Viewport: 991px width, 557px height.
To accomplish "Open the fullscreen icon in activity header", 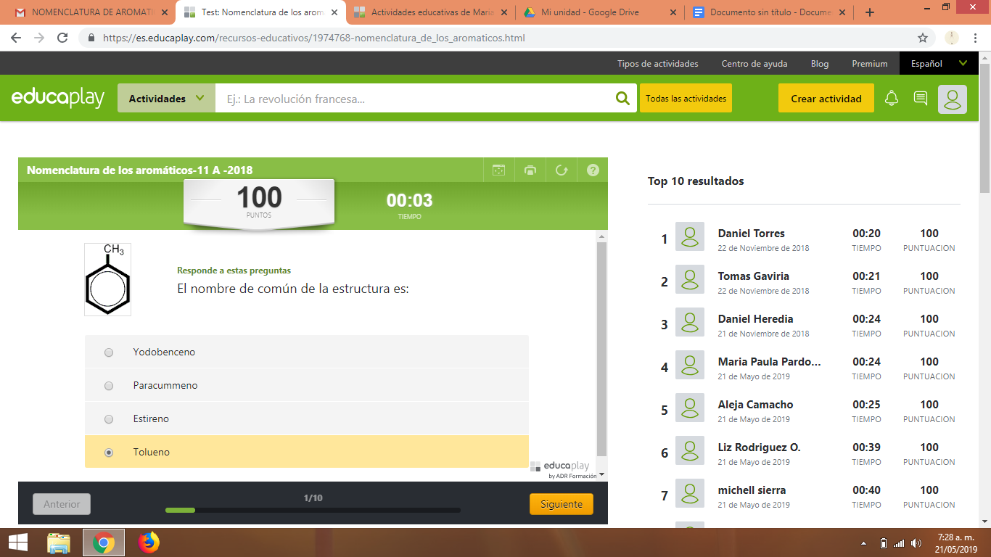I will coord(498,170).
